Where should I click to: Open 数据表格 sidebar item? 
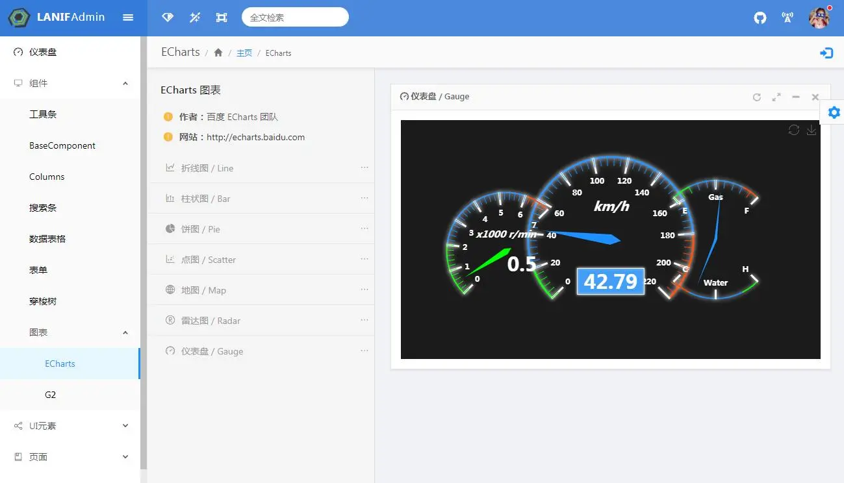(x=70, y=239)
